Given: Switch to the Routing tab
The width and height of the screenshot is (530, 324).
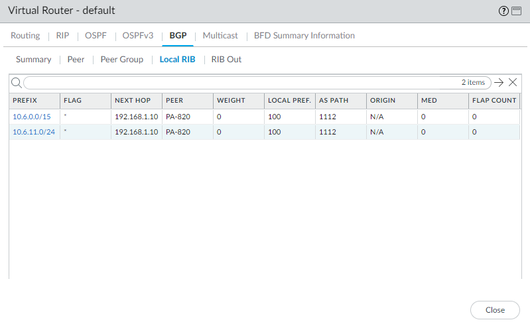Looking at the screenshot, I should (x=25, y=36).
